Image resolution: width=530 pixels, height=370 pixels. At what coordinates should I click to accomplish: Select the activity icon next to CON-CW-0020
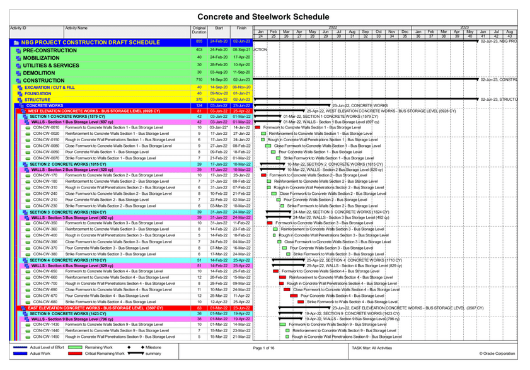click(x=28, y=134)
